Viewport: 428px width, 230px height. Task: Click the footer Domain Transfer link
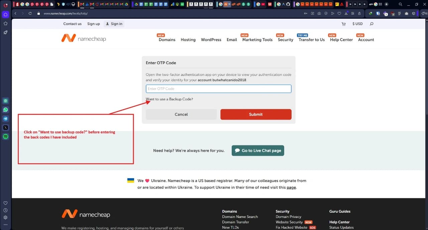pos(236,222)
